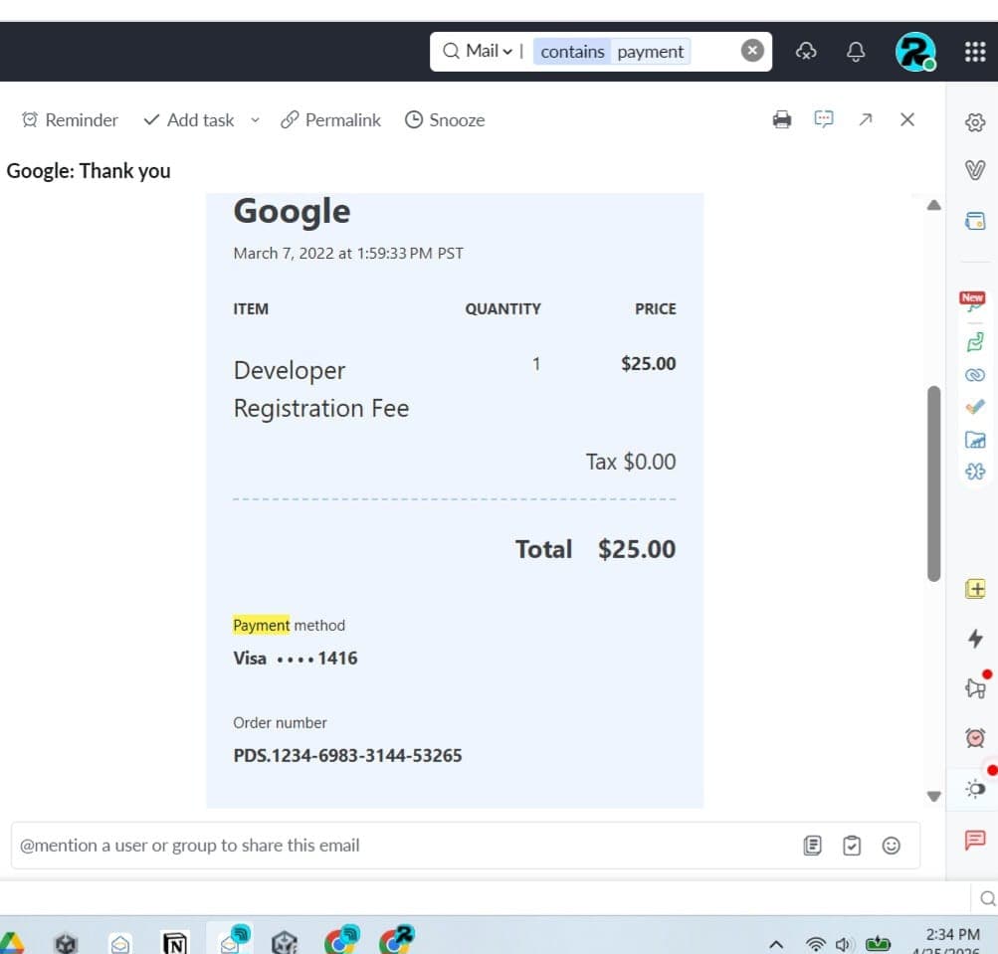
Task: Open the volume speaker tray icon
Action: pyautogui.click(x=844, y=944)
